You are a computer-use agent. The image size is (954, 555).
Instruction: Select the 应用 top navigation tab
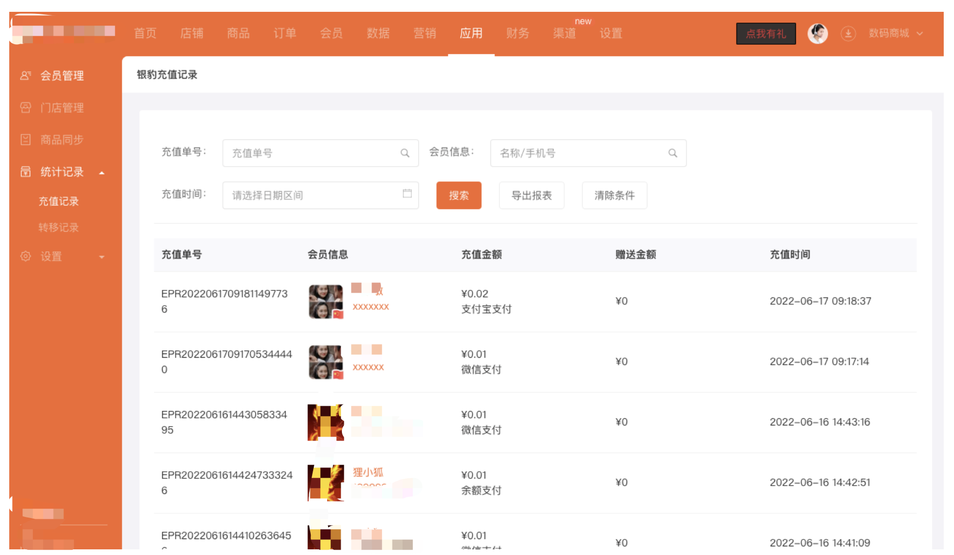[x=471, y=33]
